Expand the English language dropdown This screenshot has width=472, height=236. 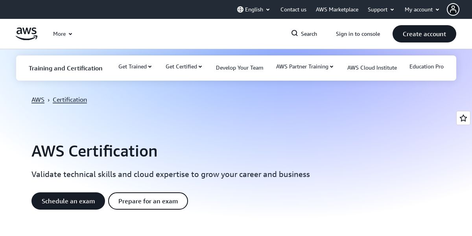tap(254, 9)
